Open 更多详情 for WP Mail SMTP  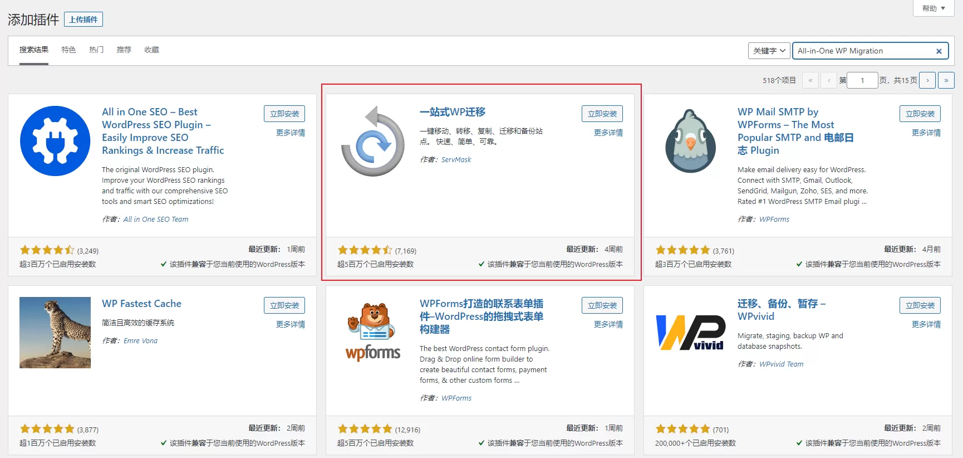tap(926, 133)
